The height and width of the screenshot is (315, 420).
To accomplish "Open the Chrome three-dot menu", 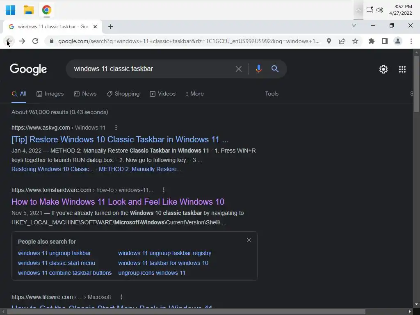I will point(411,41).
